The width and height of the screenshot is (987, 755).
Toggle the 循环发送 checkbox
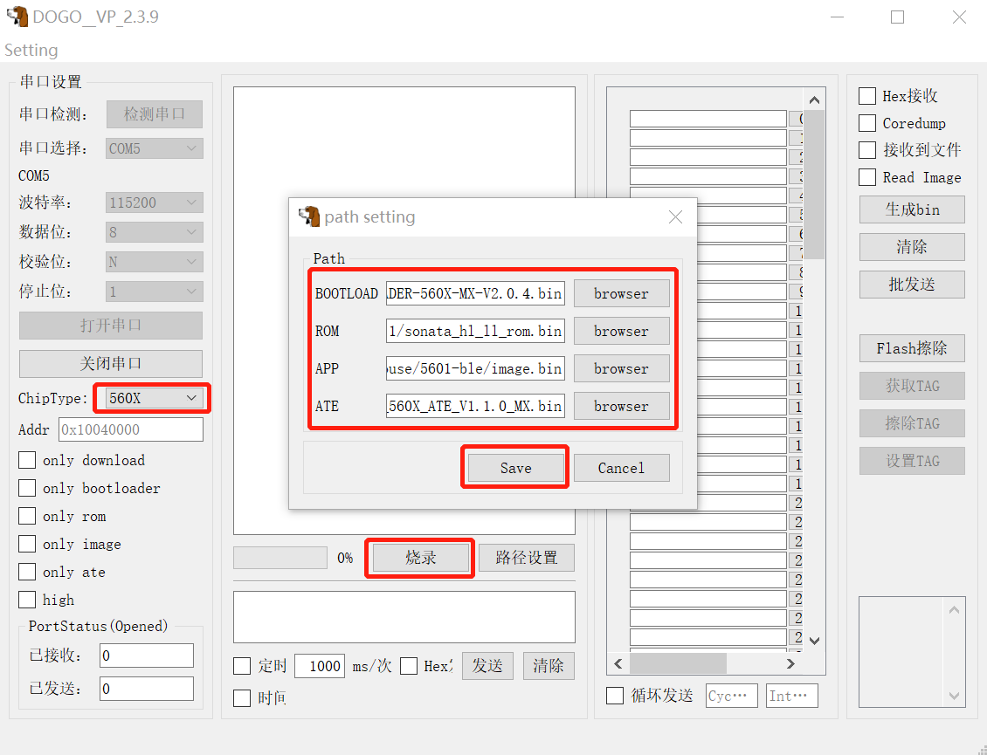pyautogui.click(x=615, y=696)
